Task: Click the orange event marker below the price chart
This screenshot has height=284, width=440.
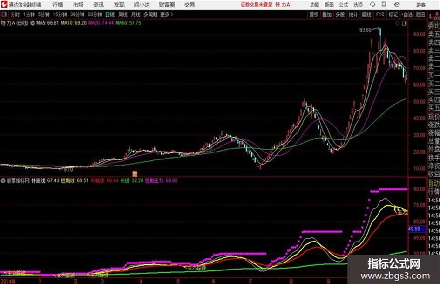Action: pyautogui.click(x=135, y=173)
